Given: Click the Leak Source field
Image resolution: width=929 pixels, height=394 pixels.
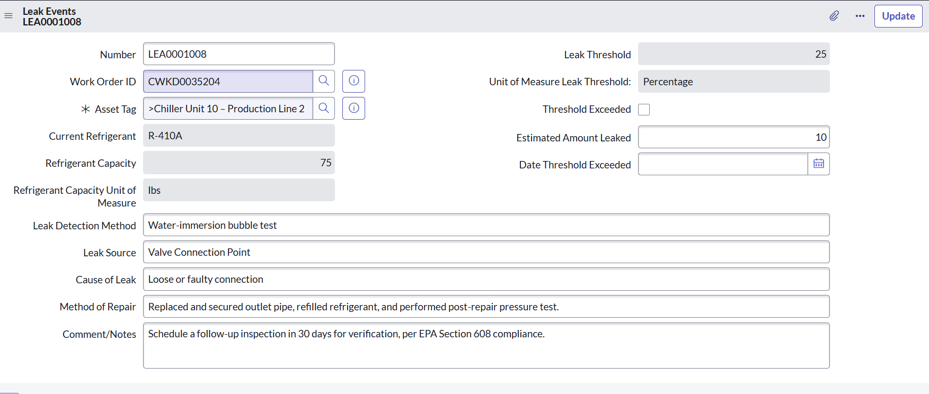Looking at the screenshot, I should [x=486, y=252].
